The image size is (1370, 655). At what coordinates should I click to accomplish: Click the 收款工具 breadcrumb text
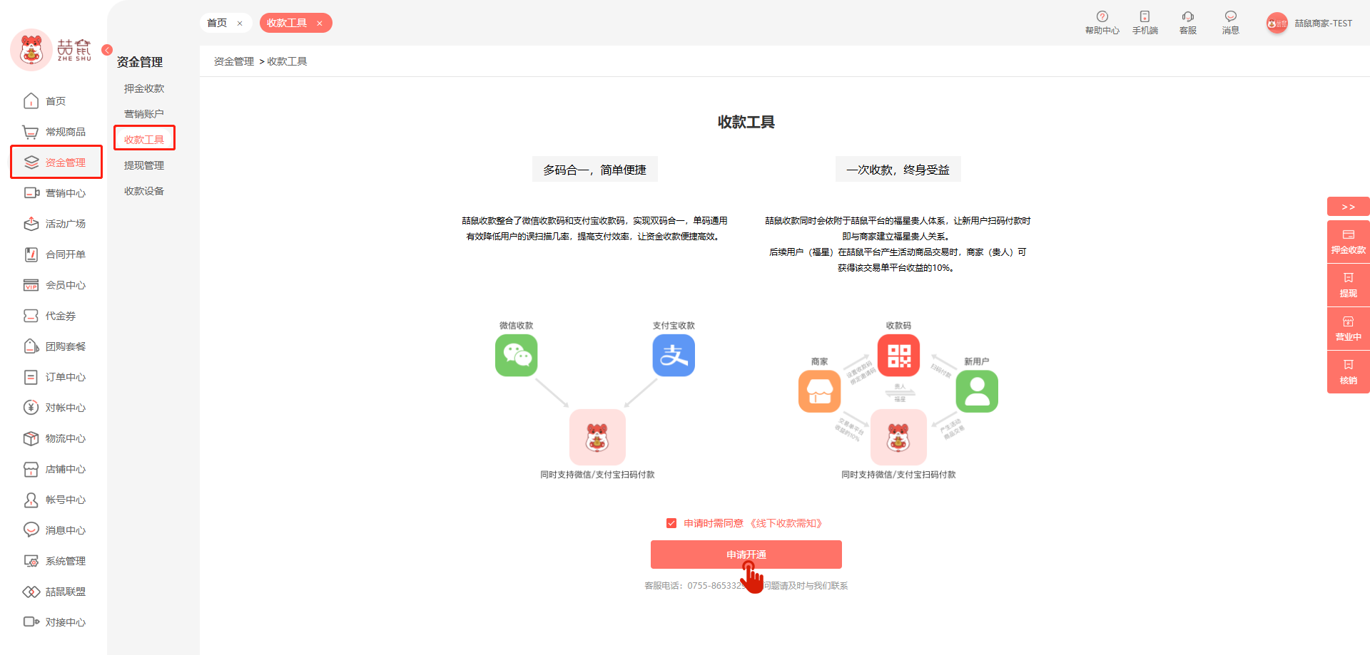(x=287, y=61)
